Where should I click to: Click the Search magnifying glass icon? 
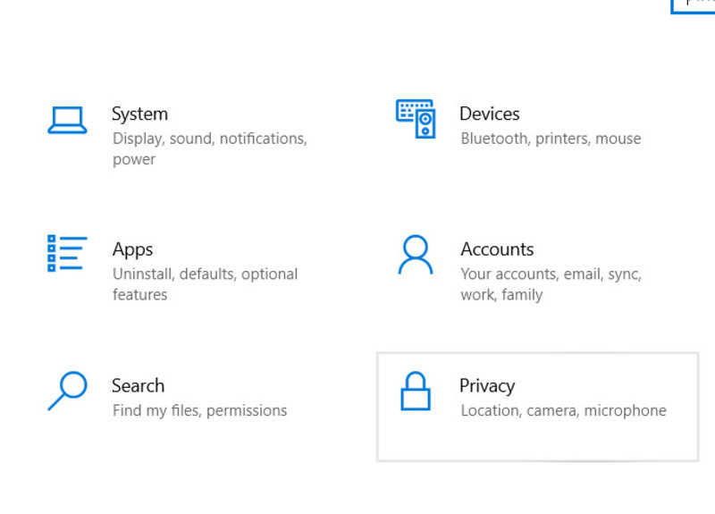(x=67, y=391)
